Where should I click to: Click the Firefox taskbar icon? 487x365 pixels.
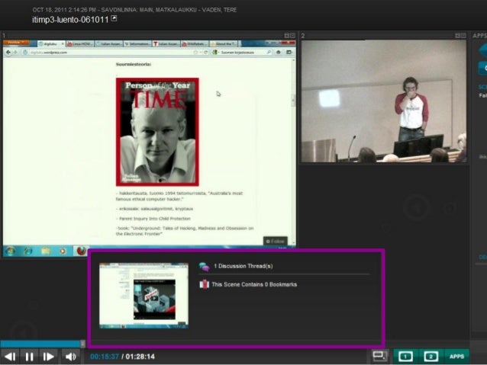click(81, 251)
